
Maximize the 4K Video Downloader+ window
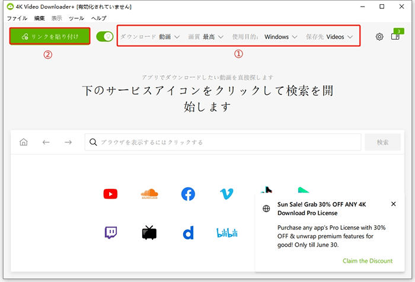(382, 7)
